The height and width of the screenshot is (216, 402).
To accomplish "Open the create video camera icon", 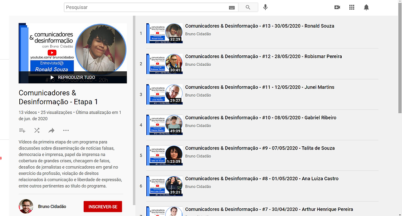I will point(337,7).
